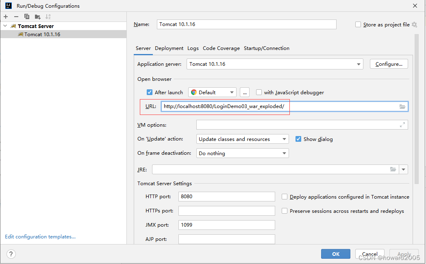The height and width of the screenshot is (264, 426).
Task: Enable with JavaScript debugger checkbox
Action: [x=259, y=92]
